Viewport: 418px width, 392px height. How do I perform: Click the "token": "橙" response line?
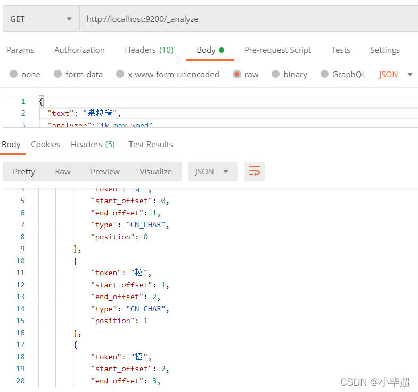(x=121, y=357)
